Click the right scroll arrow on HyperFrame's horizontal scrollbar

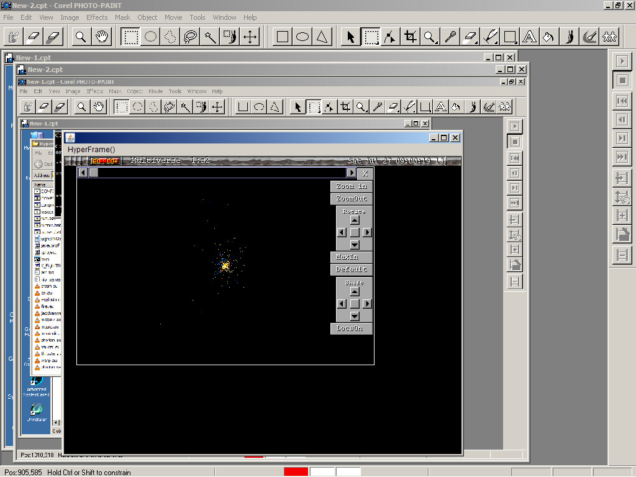(x=352, y=173)
